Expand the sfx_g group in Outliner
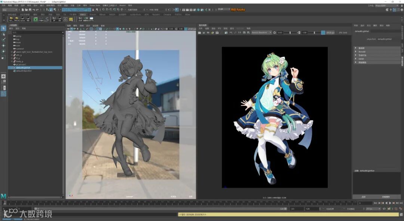The height and width of the screenshot is (221, 404). pos(12,55)
